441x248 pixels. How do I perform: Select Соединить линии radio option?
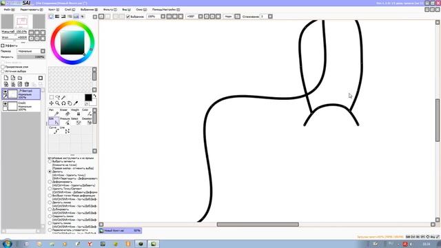[x=50, y=216]
